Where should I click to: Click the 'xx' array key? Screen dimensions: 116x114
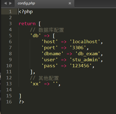(35, 84)
